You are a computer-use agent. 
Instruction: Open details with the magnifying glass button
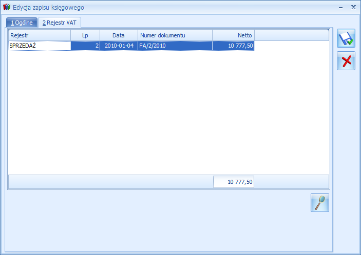point(320,202)
